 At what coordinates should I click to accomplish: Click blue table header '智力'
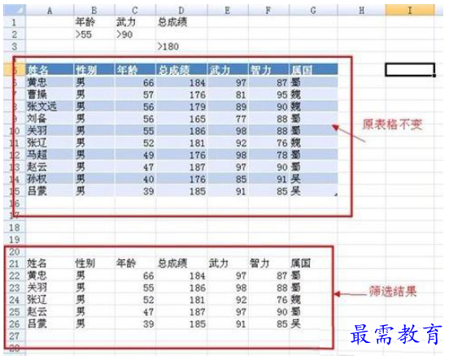[x=268, y=70]
